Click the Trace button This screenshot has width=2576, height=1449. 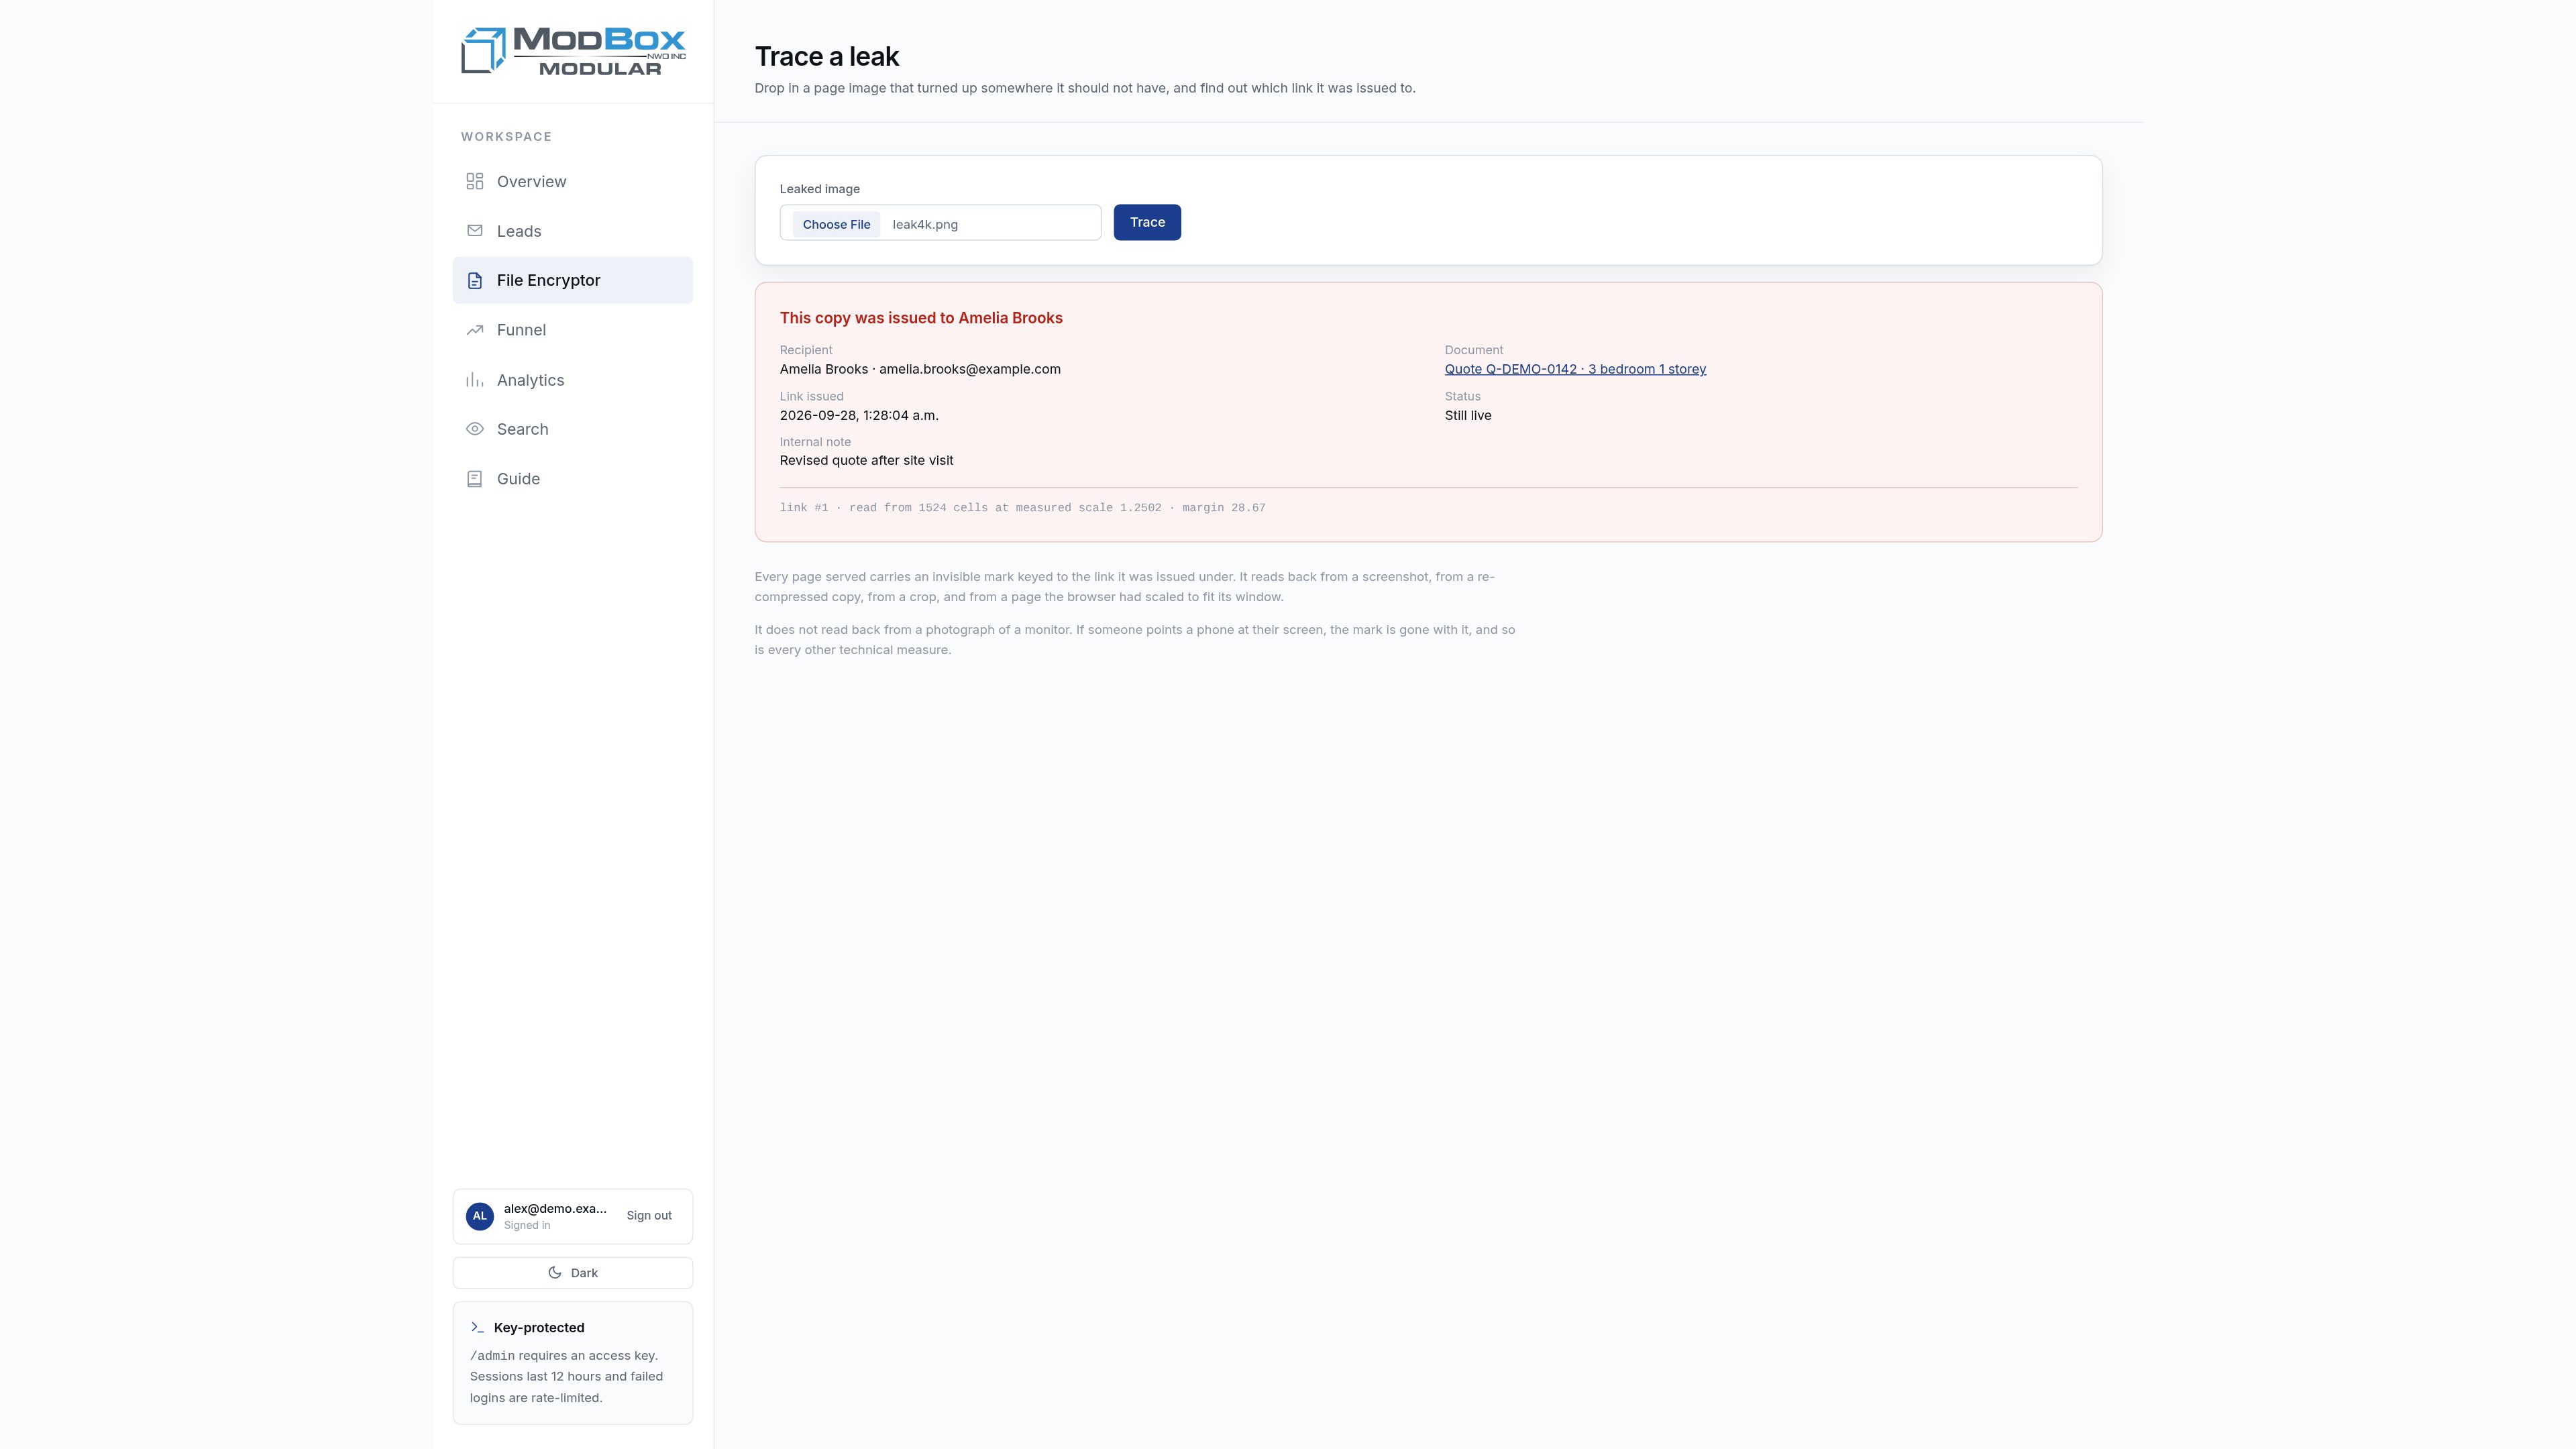pyautogui.click(x=1147, y=222)
